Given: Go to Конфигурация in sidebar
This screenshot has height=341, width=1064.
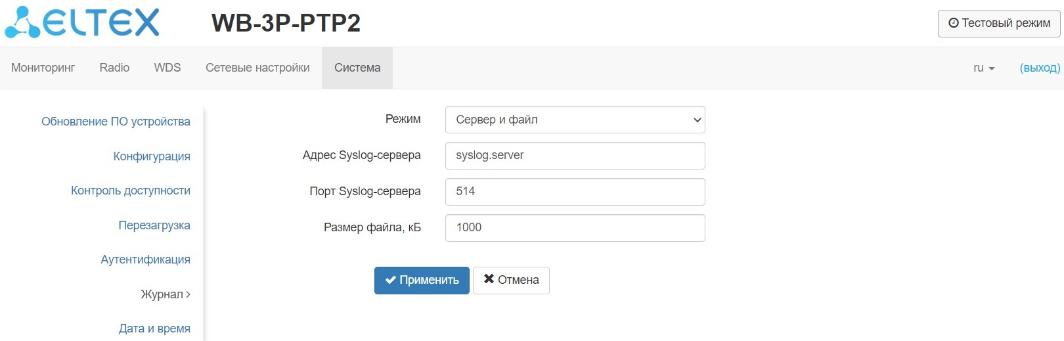Looking at the screenshot, I should tap(152, 156).
